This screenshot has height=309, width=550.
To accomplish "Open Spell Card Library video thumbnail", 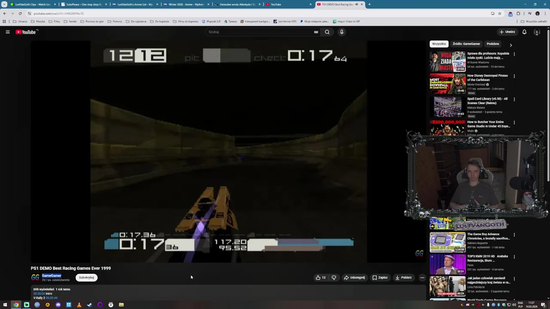I will point(448,106).
